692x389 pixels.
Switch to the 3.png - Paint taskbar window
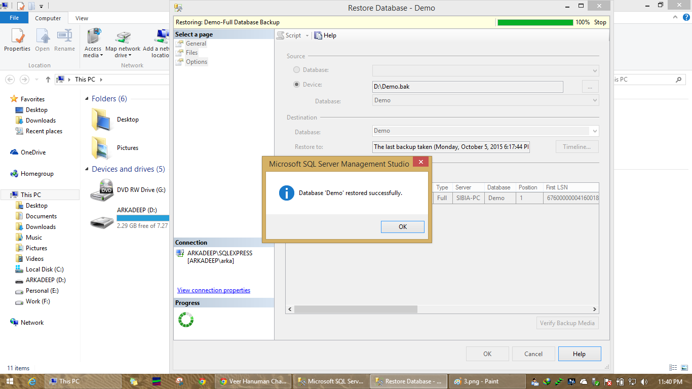[487, 381]
